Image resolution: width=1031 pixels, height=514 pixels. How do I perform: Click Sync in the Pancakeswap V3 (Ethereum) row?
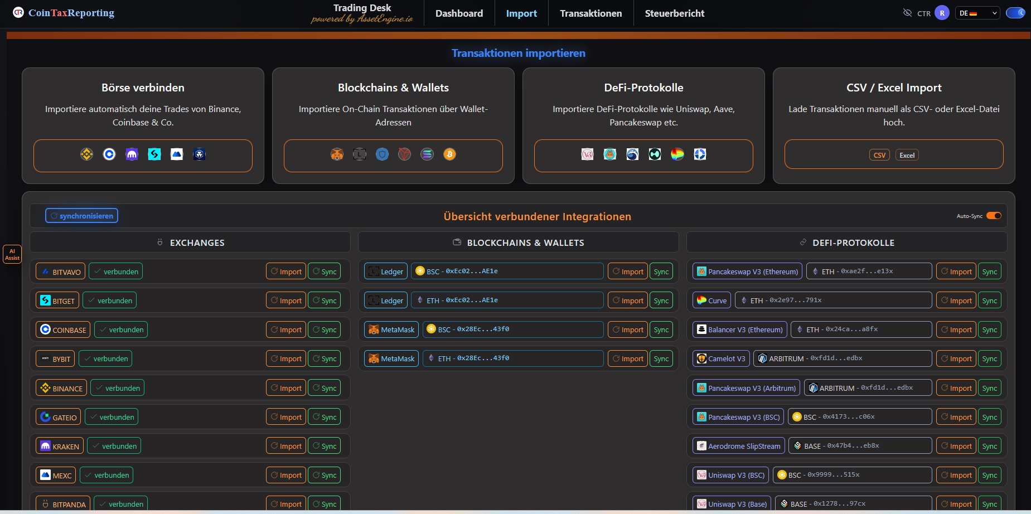click(990, 271)
